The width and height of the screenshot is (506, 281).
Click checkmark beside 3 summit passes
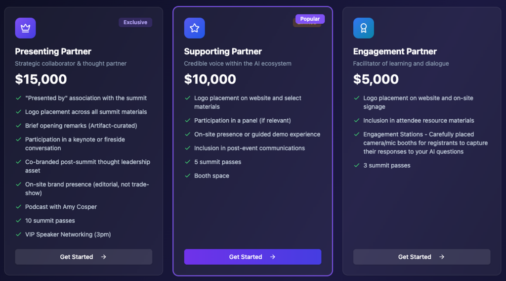(x=356, y=165)
